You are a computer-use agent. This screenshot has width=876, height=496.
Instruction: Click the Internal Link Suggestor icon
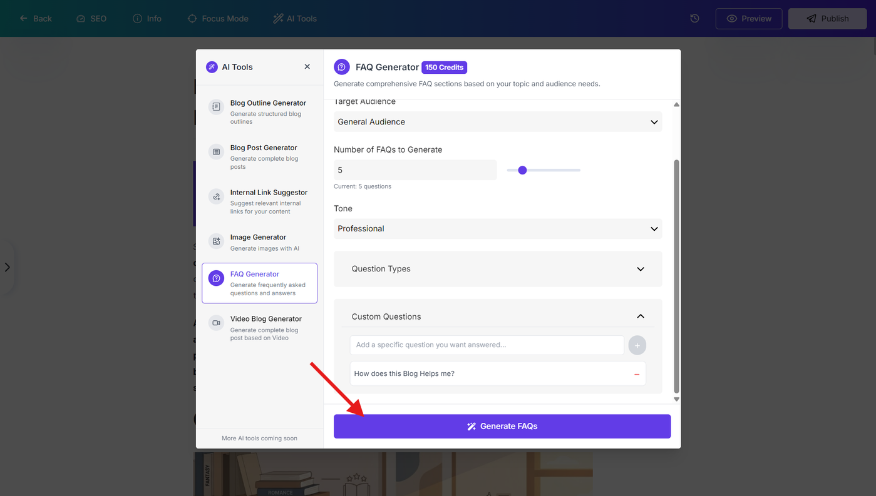(216, 196)
